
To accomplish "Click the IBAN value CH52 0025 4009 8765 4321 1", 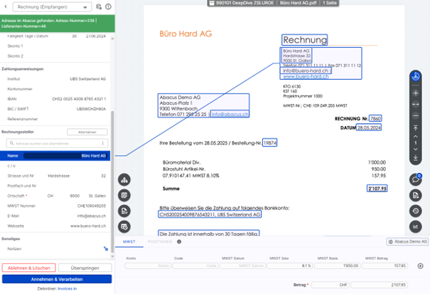I will (x=79, y=99).
